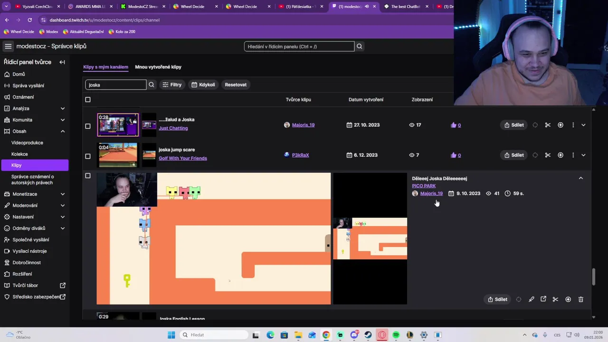Click the Hledání v řídicím panelu field
Screen dimensions: 608x342
click(299, 46)
